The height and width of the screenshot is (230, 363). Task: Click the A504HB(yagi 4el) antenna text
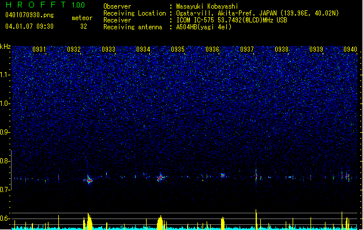pyautogui.click(x=204, y=27)
